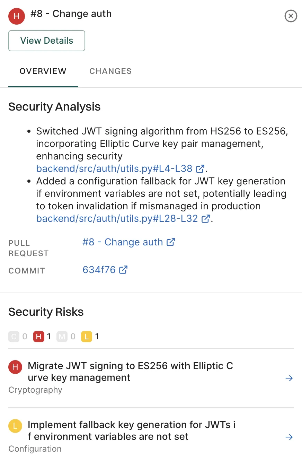Toggle the H severity filter in Security Risks
This screenshot has height=461, width=302.
pyautogui.click(x=39, y=336)
